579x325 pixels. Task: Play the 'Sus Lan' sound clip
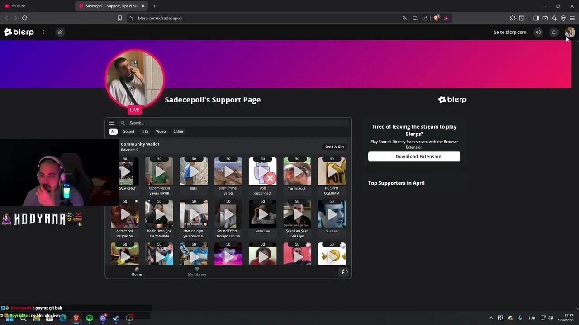tap(332, 214)
